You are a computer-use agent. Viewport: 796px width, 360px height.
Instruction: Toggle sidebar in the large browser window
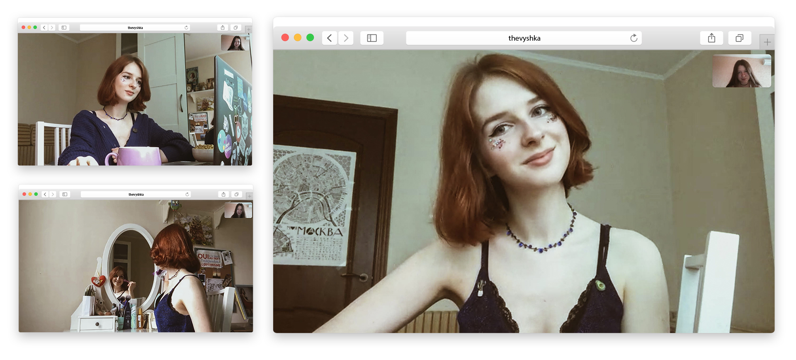click(372, 38)
